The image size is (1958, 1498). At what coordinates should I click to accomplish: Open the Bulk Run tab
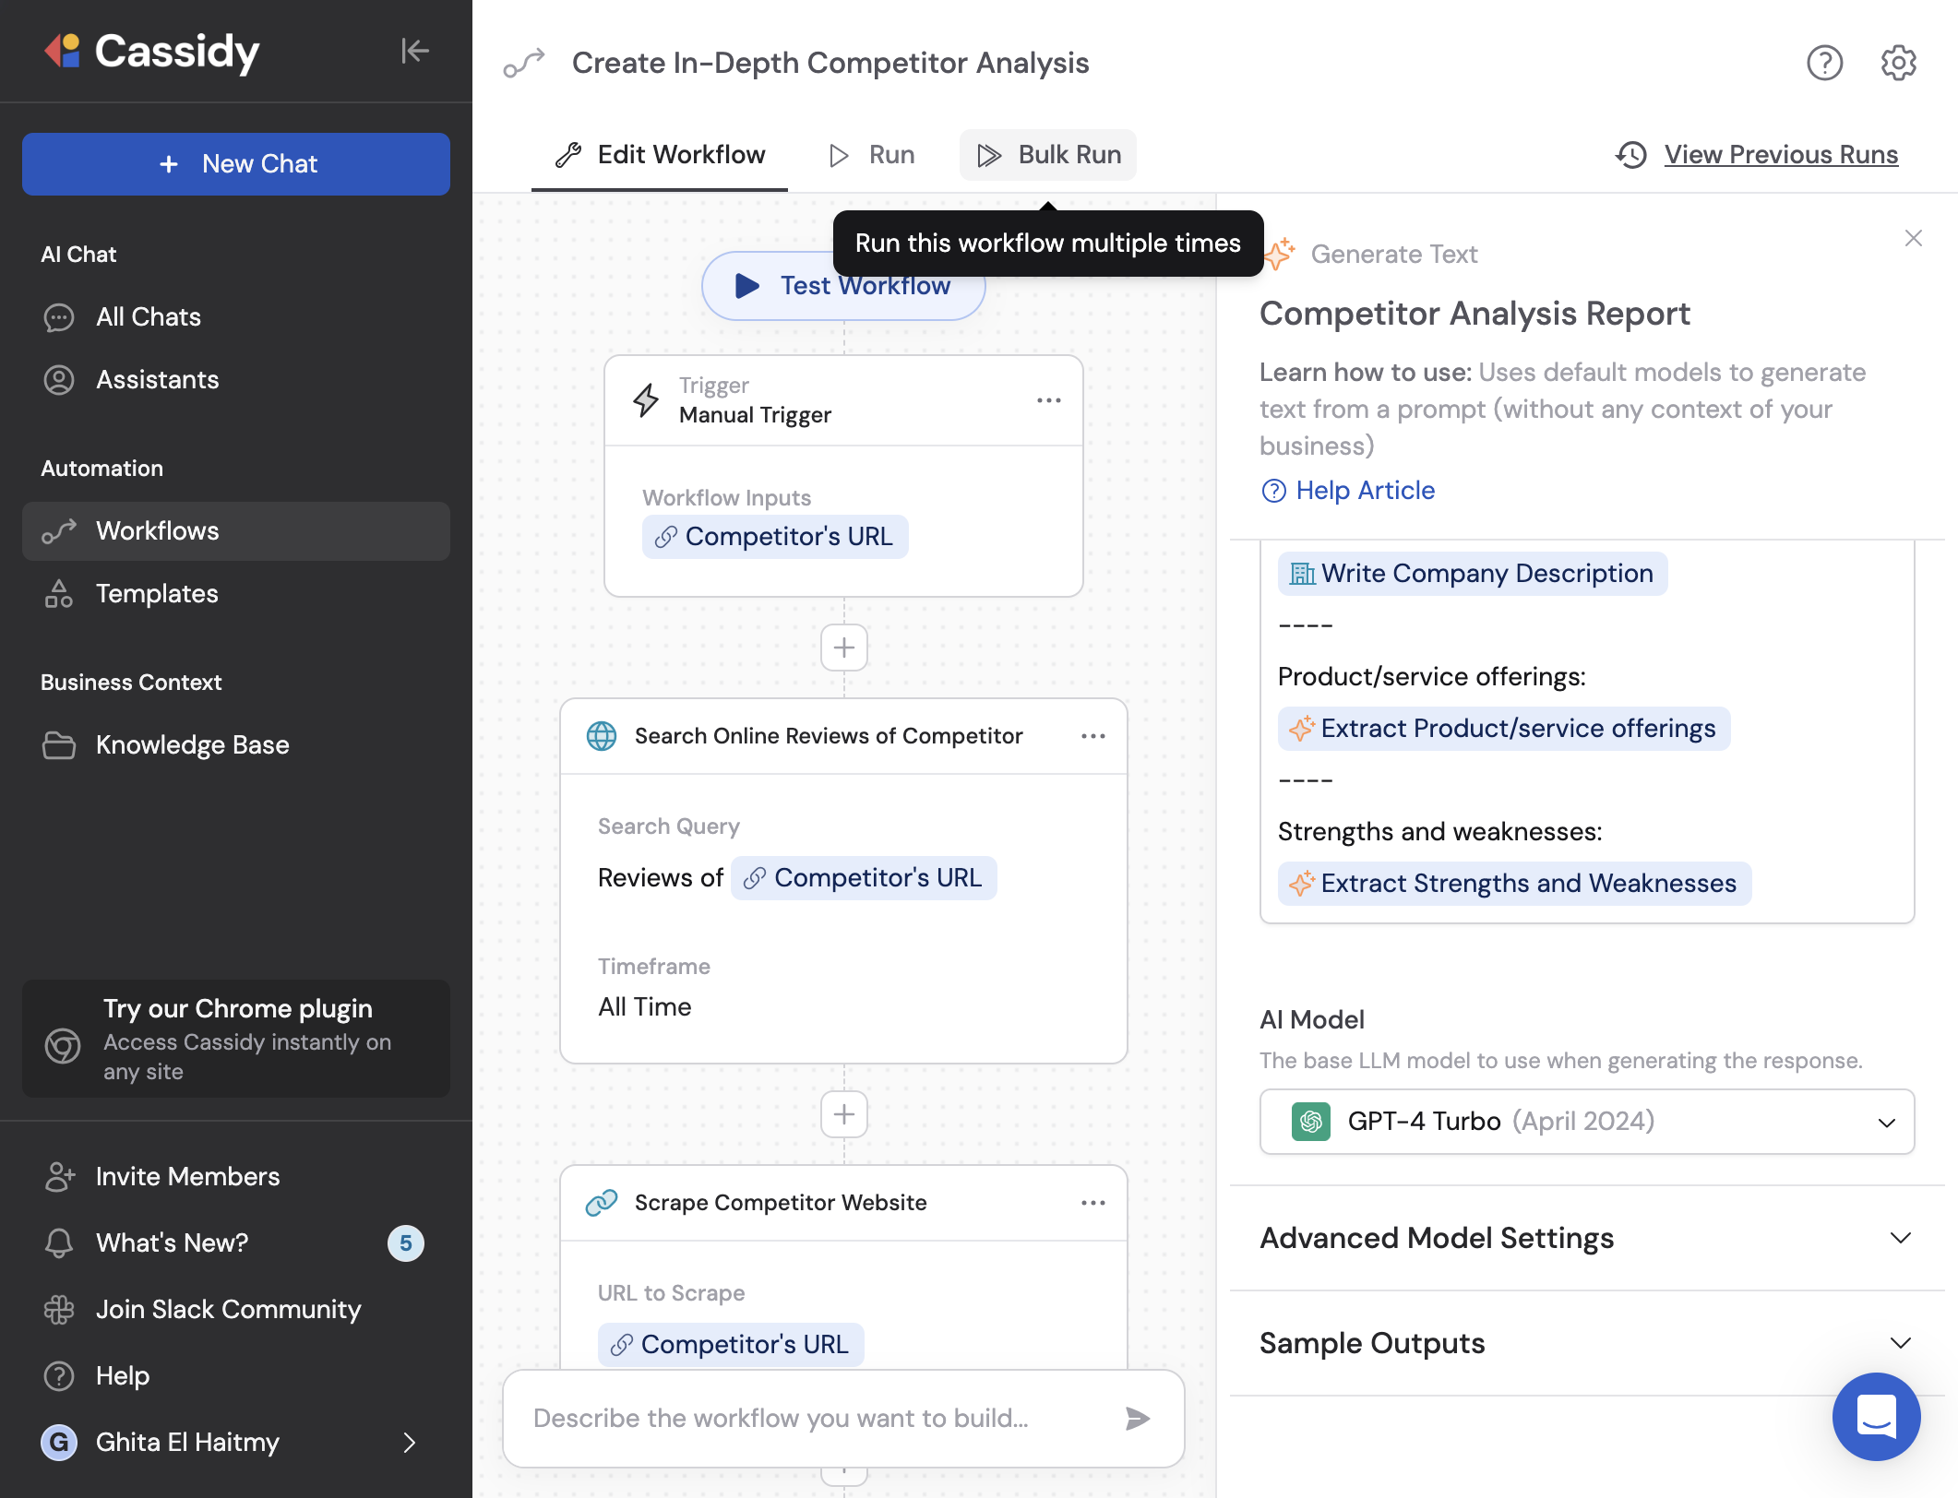point(1048,155)
